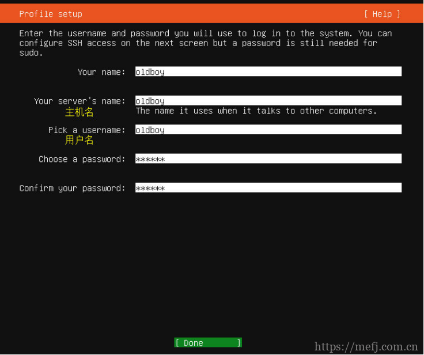Click the mefj.com.cn watermark URL
The height and width of the screenshot is (355, 424).
pyautogui.click(x=366, y=347)
